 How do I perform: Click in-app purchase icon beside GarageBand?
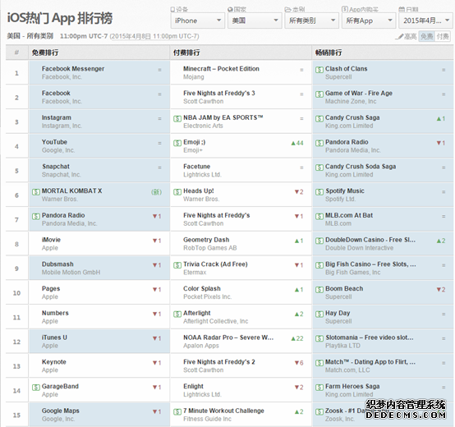click(35, 387)
